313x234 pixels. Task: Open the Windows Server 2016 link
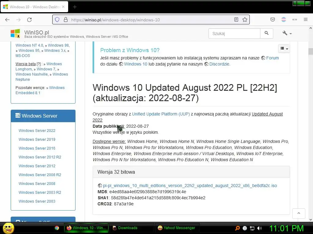[37, 148]
